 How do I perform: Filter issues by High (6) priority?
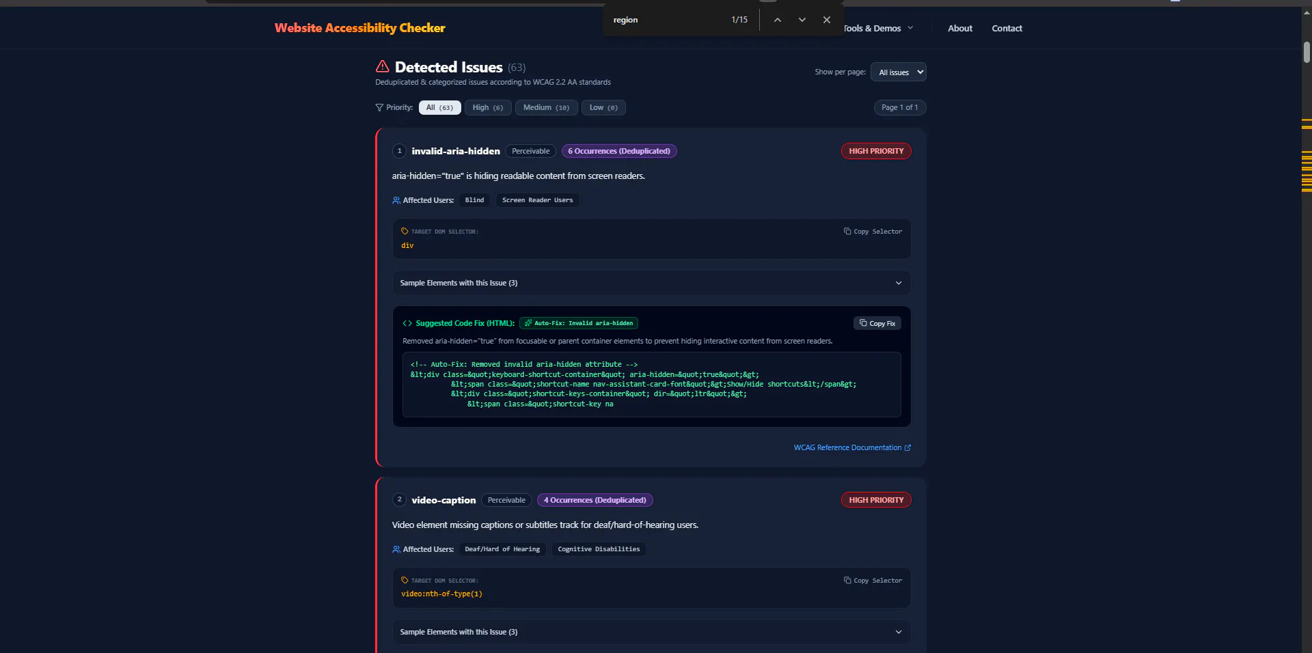[x=488, y=107]
